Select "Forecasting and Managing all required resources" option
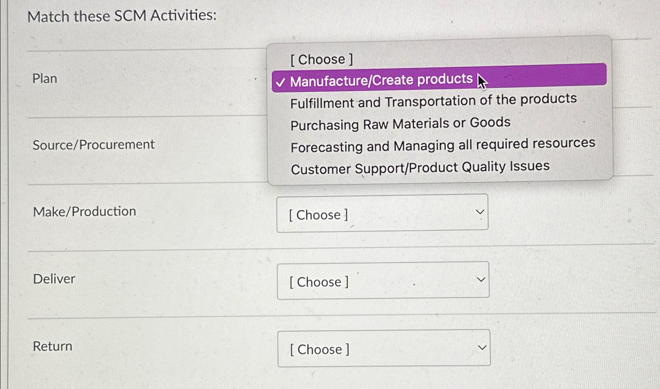The height and width of the screenshot is (389, 660). 442,145
